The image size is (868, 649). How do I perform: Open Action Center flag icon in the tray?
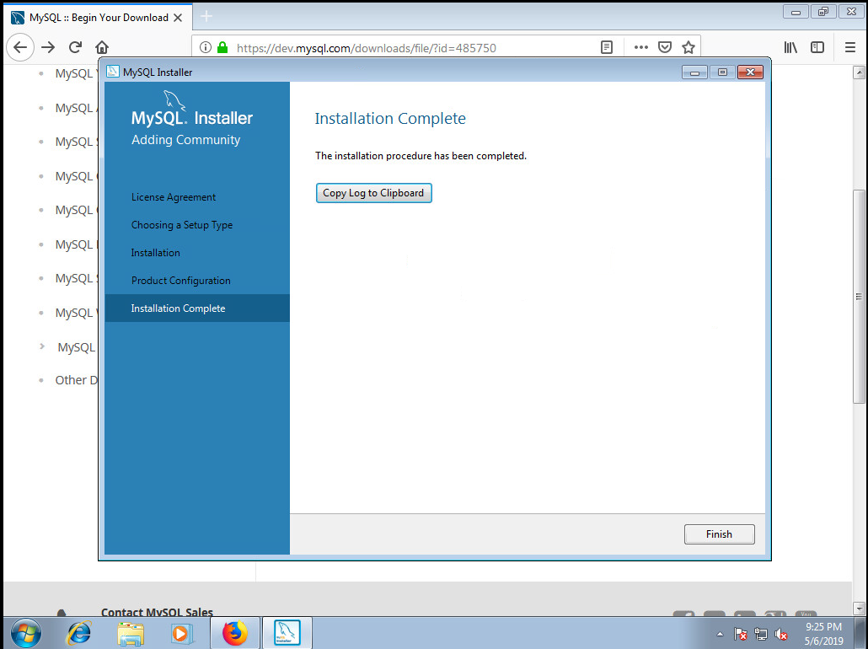click(740, 634)
